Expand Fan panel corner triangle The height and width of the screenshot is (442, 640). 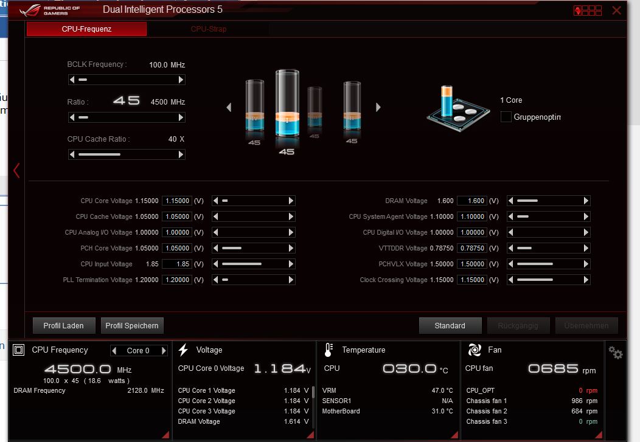pyautogui.click(x=599, y=435)
